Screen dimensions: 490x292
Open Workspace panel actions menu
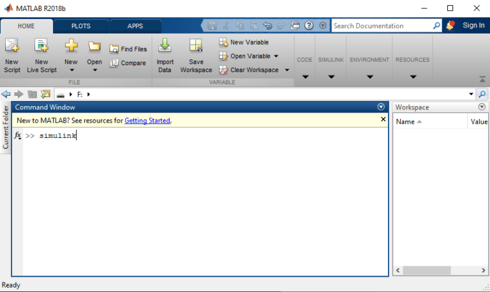[x=482, y=107]
